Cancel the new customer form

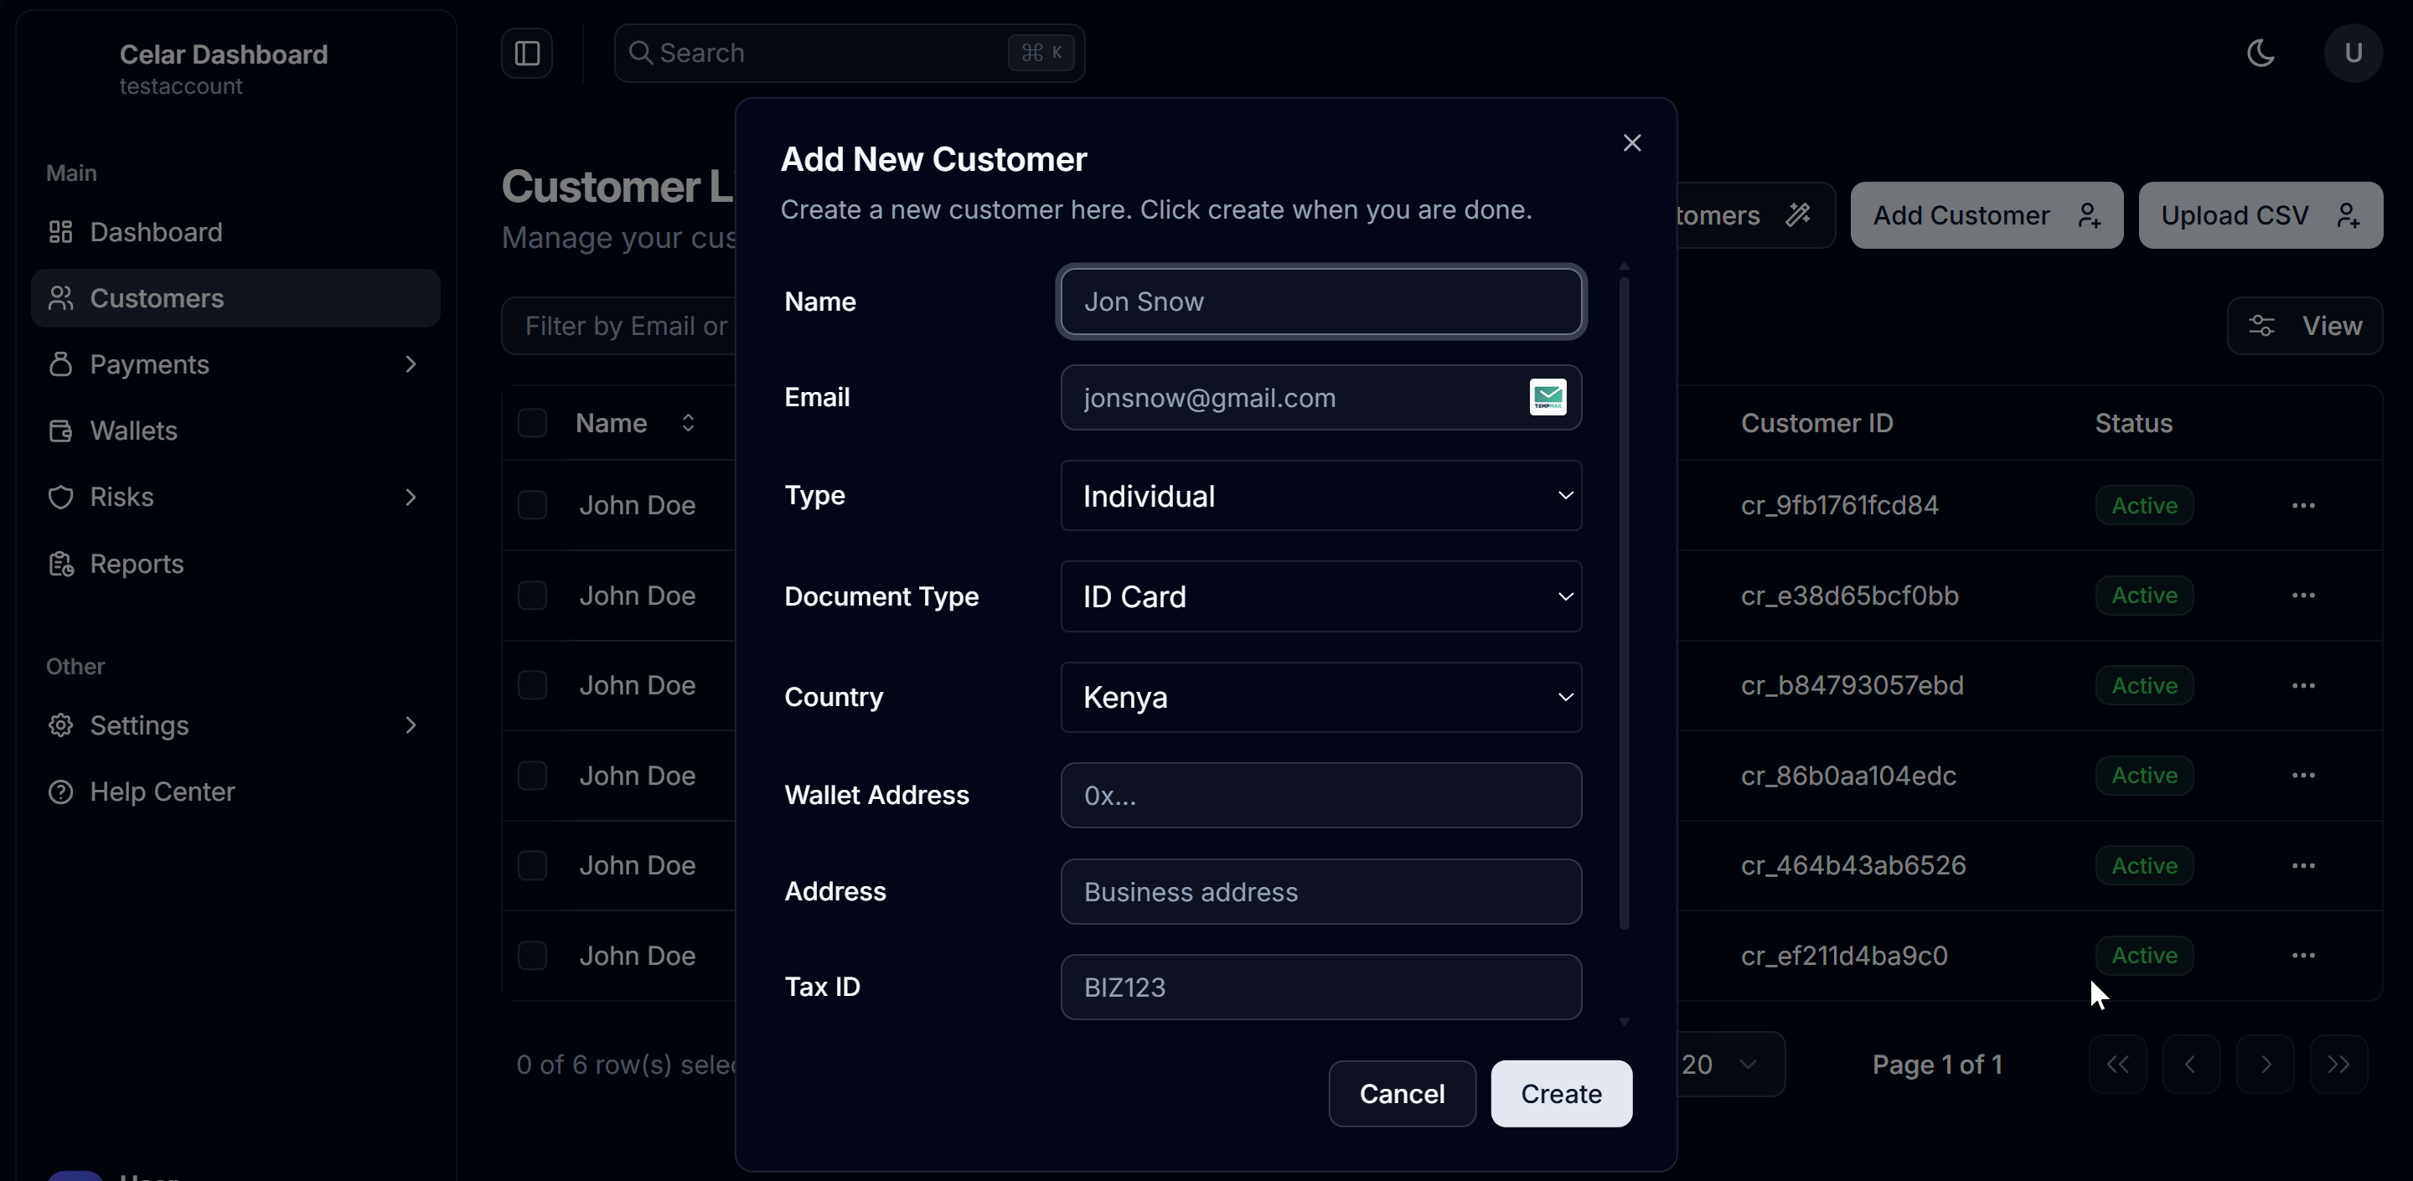(x=1402, y=1094)
